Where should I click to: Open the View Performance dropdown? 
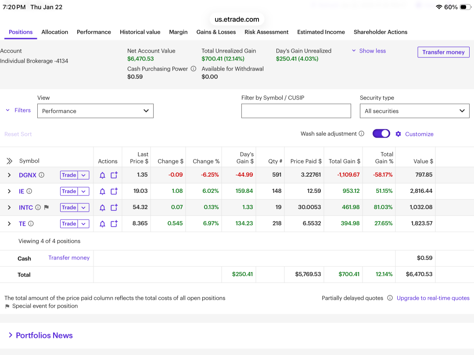[95, 111]
